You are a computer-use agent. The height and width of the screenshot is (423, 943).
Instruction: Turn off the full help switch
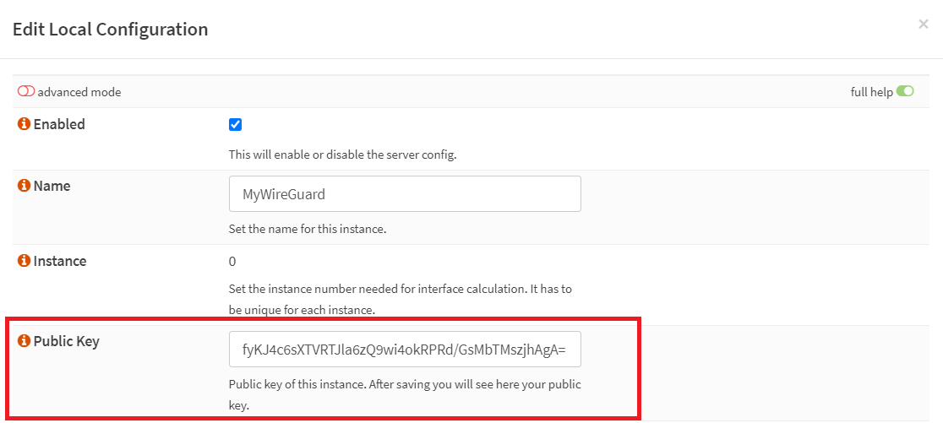pyautogui.click(x=905, y=91)
